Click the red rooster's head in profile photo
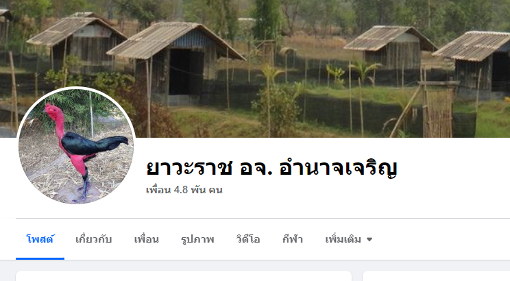The image size is (510, 281). [52, 110]
